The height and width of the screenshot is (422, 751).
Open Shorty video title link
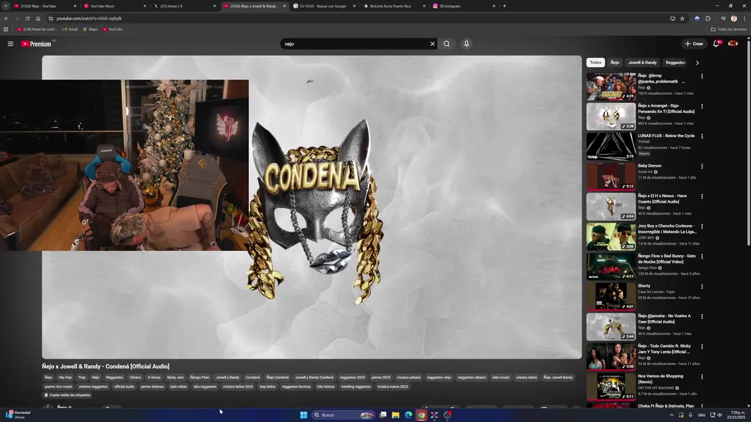tap(644, 286)
